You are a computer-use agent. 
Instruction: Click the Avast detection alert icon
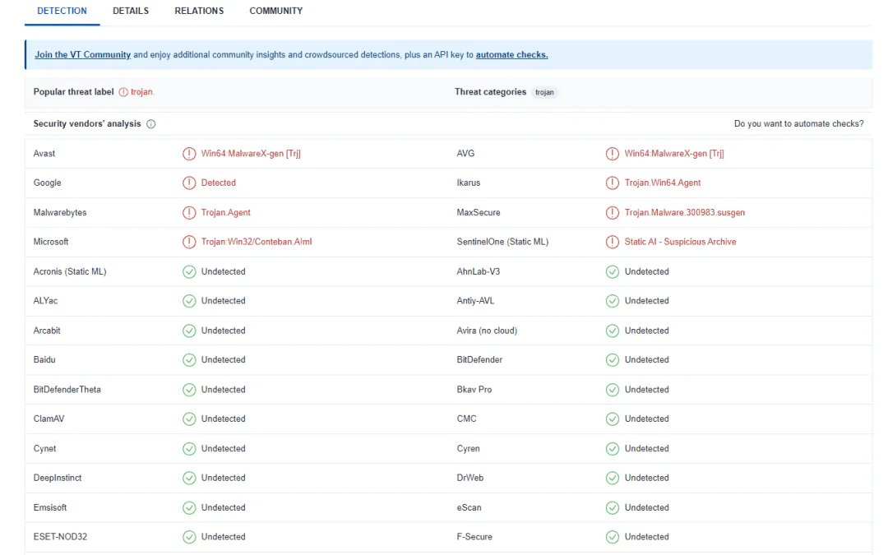189,154
